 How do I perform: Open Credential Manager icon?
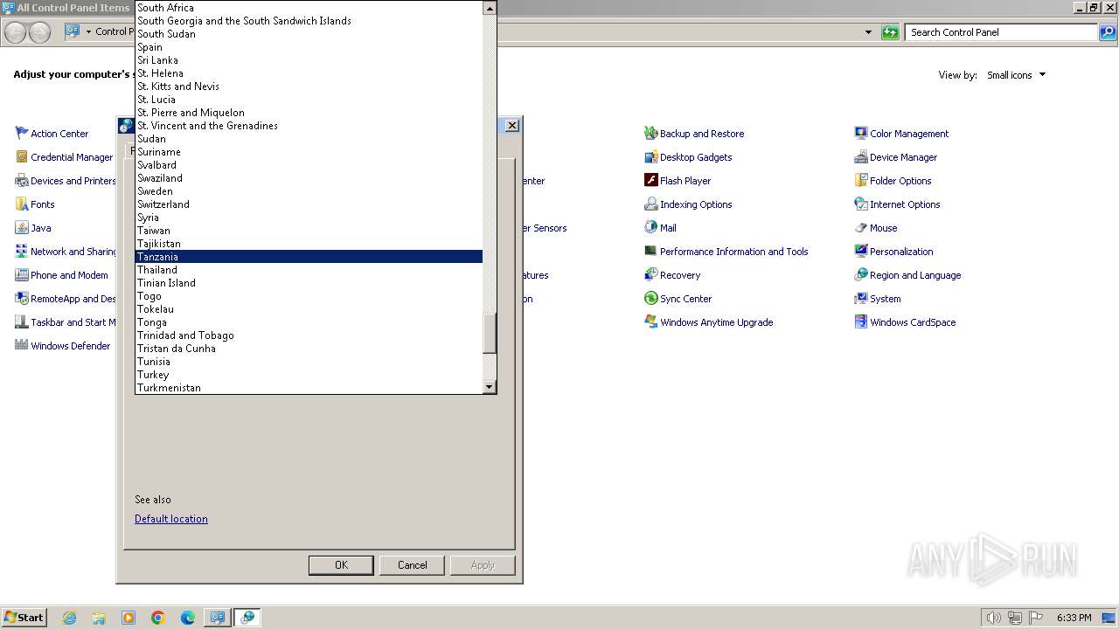pos(22,156)
